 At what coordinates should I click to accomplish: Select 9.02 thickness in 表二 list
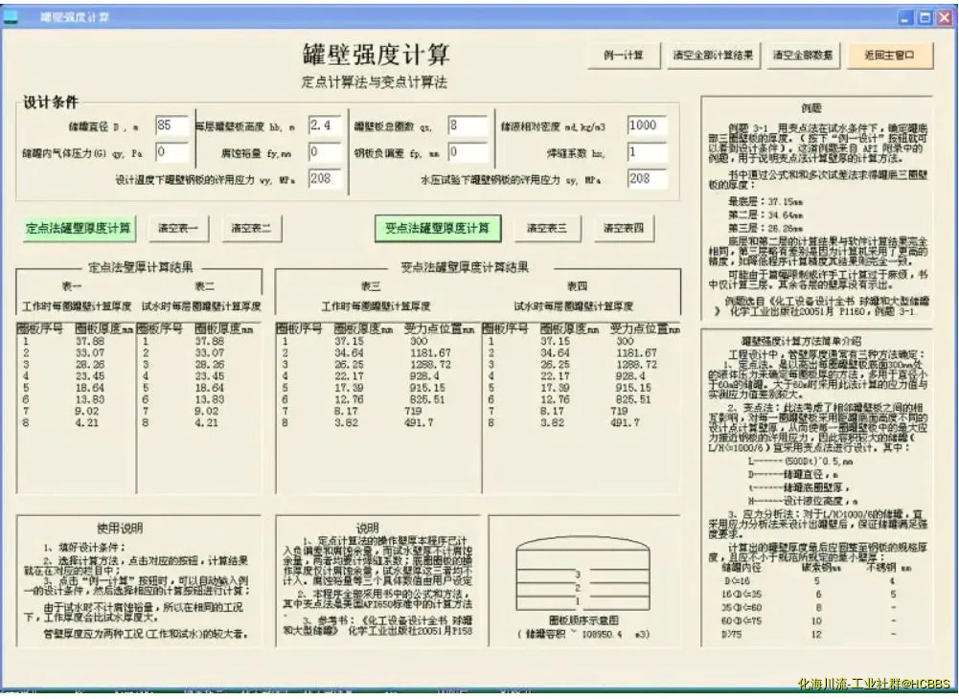pos(207,411)
